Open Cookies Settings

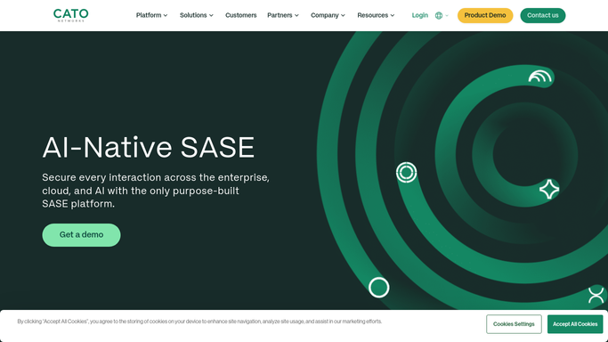tap(514, 324)
